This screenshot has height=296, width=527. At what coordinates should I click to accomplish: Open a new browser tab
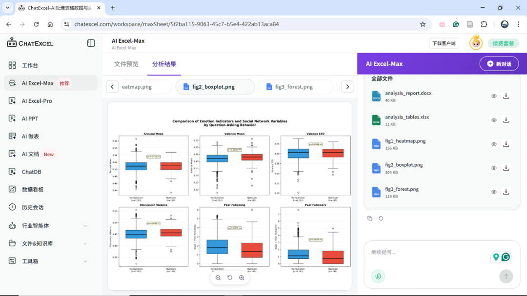click(113, 8)
